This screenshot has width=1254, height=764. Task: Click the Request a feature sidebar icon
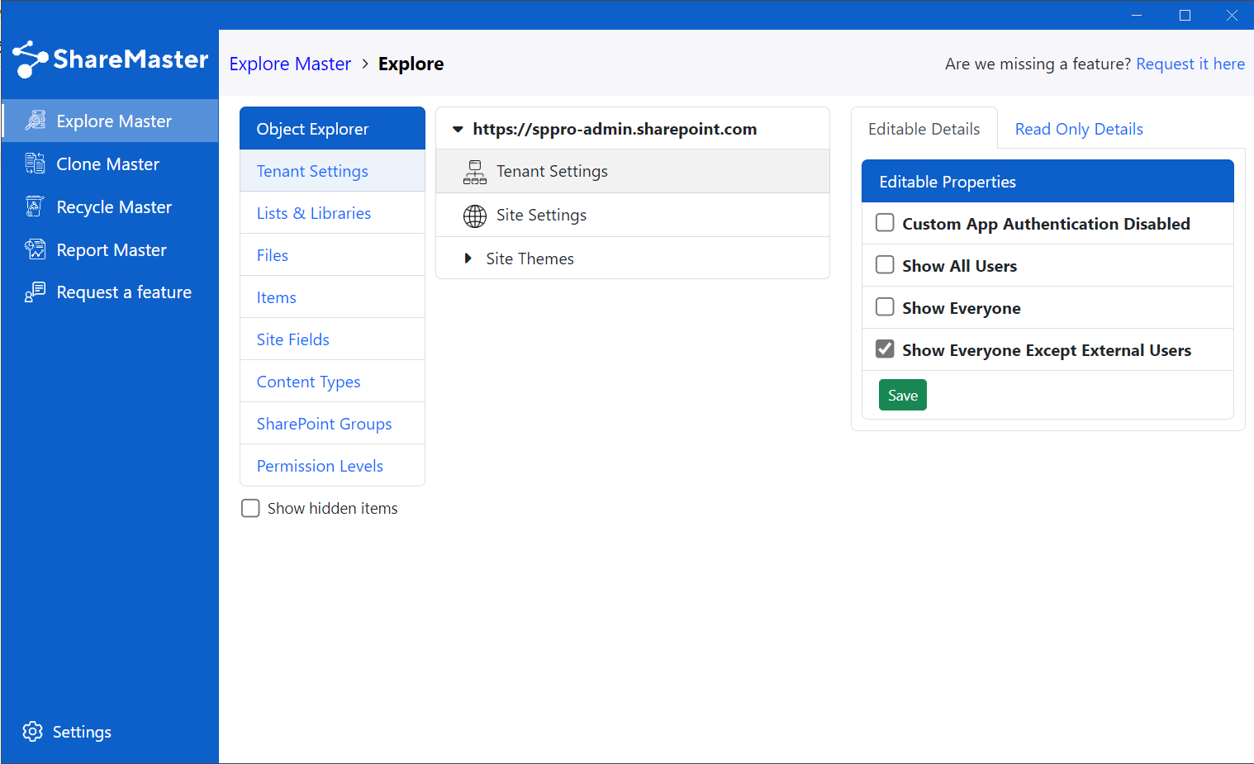(35, 292)
